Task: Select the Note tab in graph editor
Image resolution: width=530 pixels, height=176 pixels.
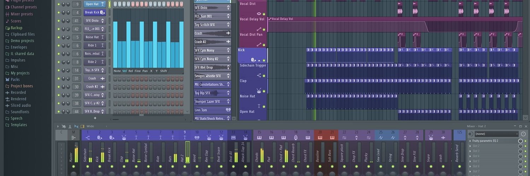Action: [x=117, y=71]
